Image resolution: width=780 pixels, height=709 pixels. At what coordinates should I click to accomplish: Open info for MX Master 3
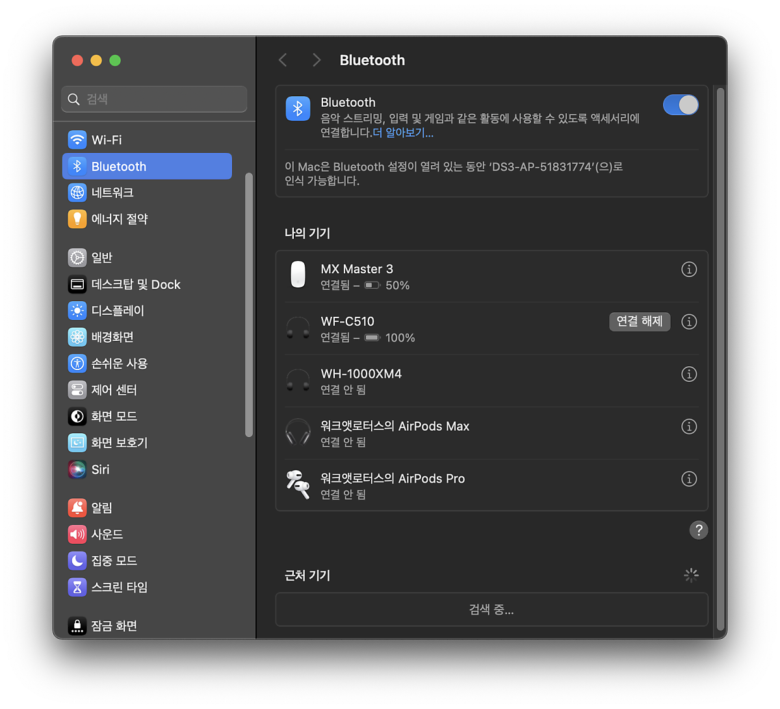coord(689,269)
